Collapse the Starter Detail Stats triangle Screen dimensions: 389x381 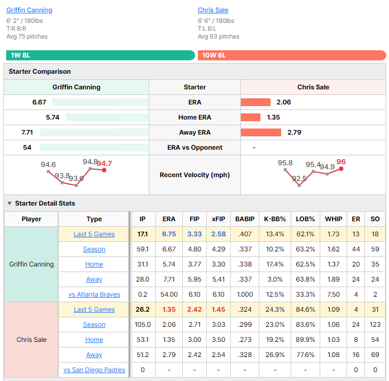(10, 203)
